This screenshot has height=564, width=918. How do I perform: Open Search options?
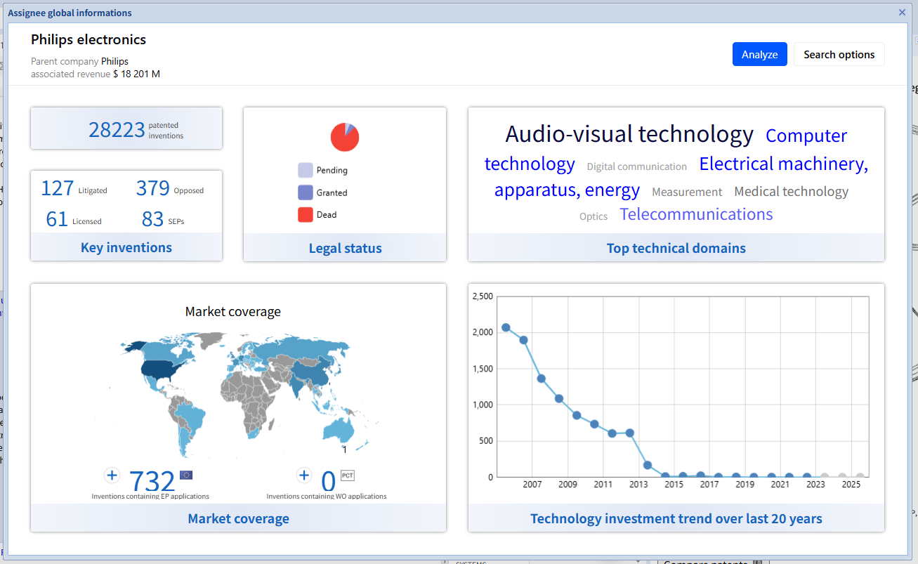(x=839, y=55)
